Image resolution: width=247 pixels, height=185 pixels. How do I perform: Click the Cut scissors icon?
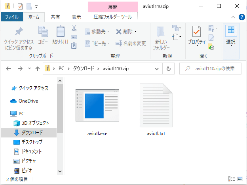click(74, 28)
